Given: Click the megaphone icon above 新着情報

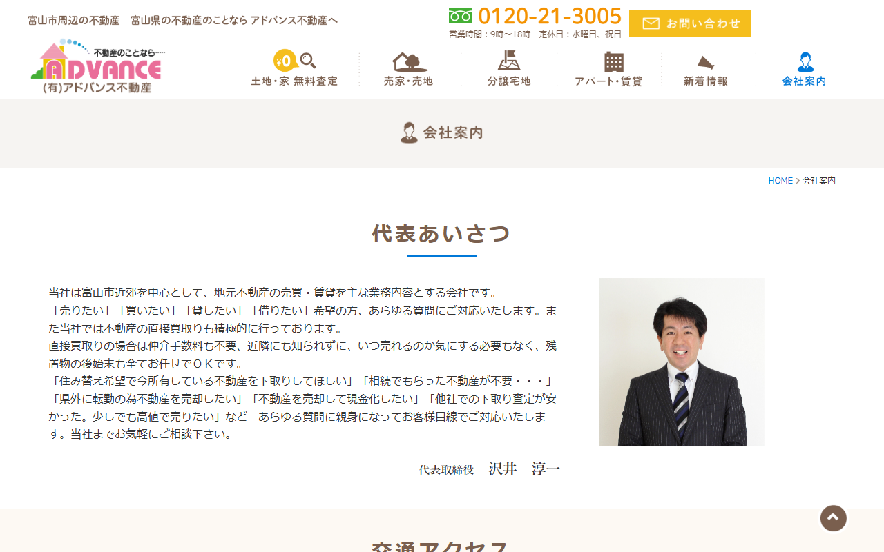Looking at the screenshot, I should coord(706,63).
